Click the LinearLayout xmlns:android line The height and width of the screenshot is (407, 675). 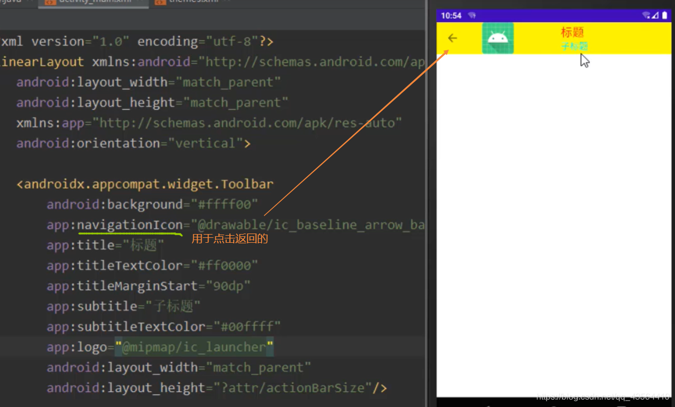[x=212, y=62]
